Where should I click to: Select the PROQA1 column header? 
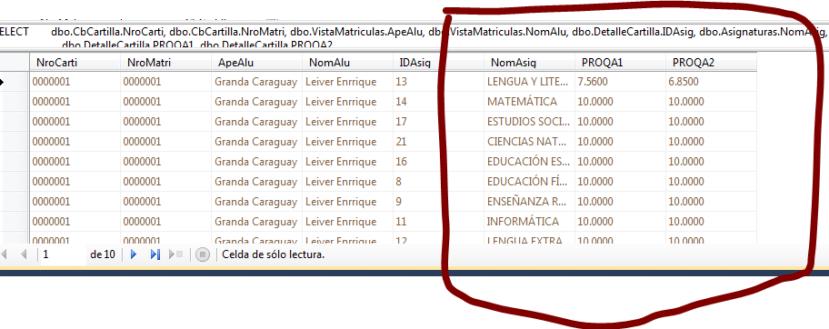click(x=621, y=63)
